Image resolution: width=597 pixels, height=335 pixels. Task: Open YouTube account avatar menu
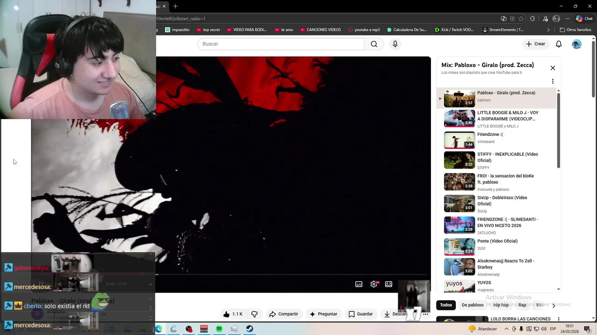(x=576, y=44)
